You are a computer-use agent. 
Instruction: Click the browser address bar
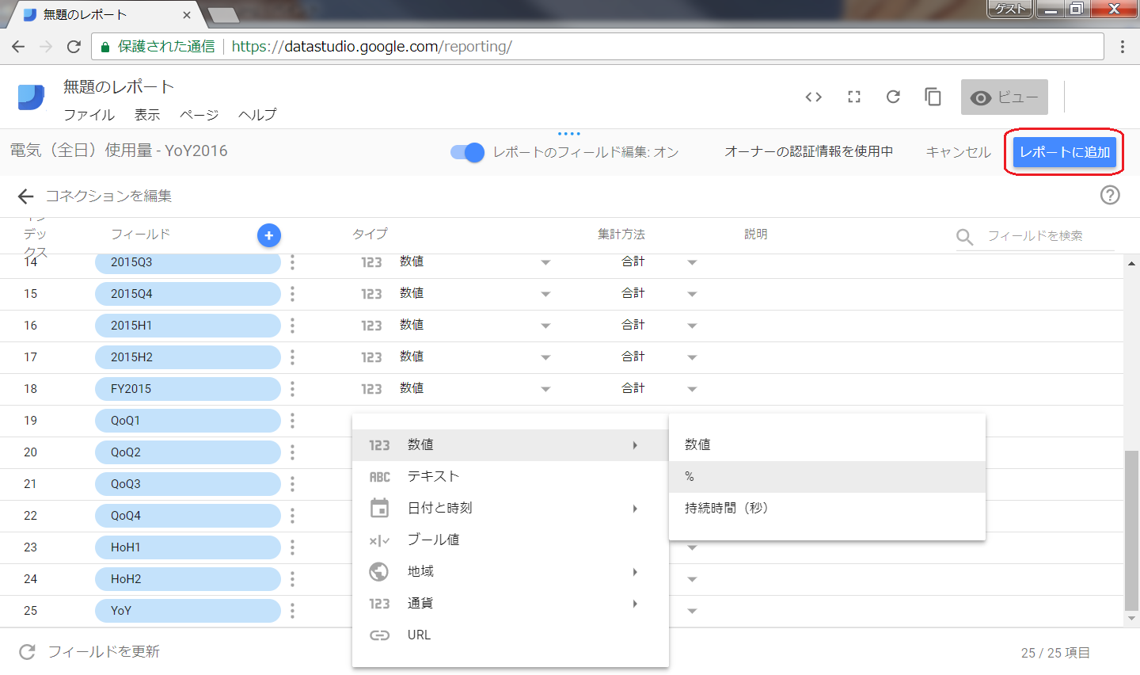point(598,47)
